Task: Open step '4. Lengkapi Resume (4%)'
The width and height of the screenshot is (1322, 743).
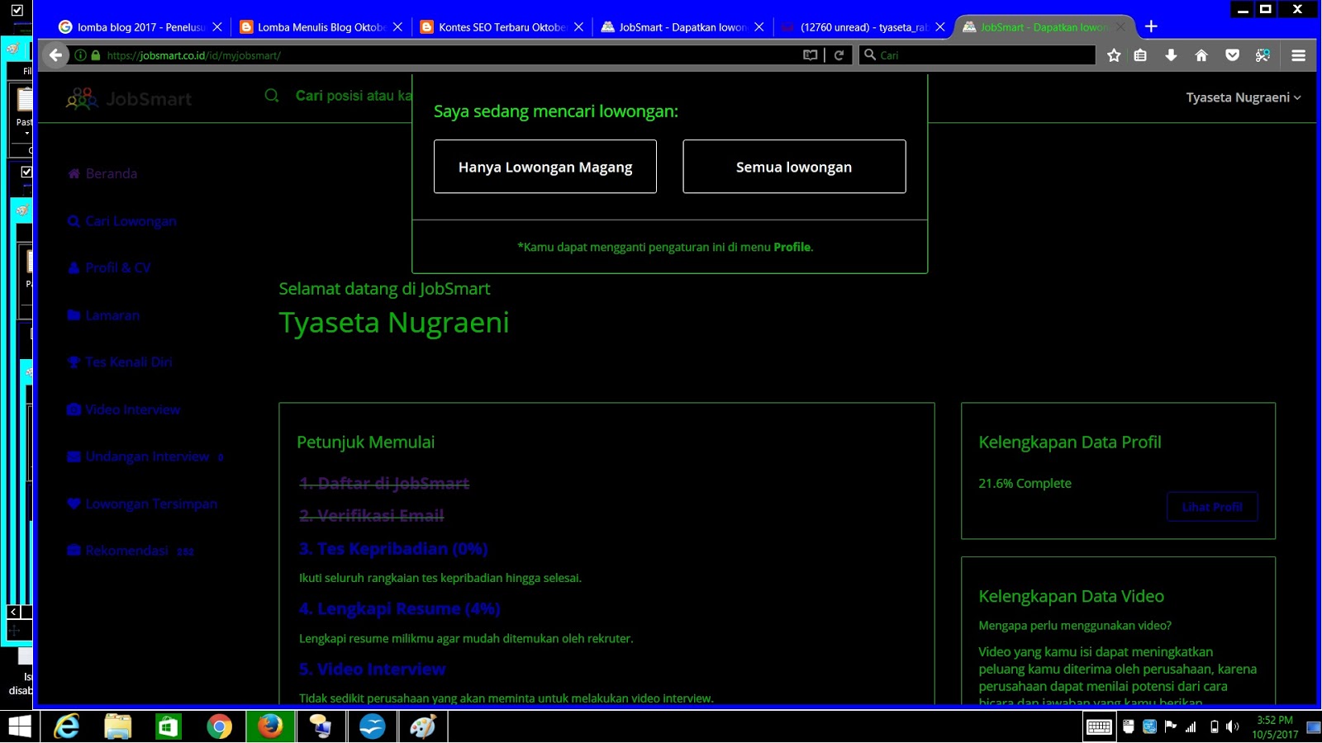Action: pyautogui.click(x=399, y=609)
